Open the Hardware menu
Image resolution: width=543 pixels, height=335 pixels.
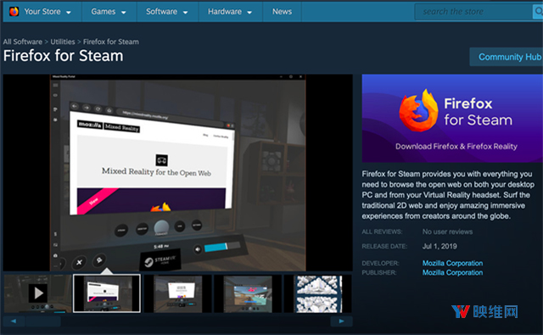pyautogui.click(x=225, y=11)
